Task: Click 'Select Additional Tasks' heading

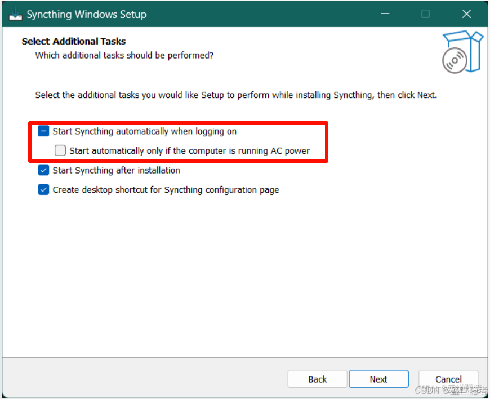Action: point(74,41)
